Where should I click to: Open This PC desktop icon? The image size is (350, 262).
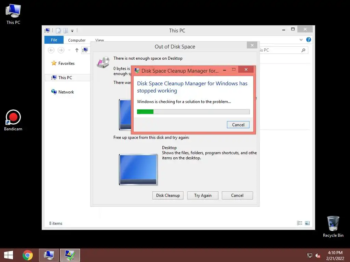(13, 14)
